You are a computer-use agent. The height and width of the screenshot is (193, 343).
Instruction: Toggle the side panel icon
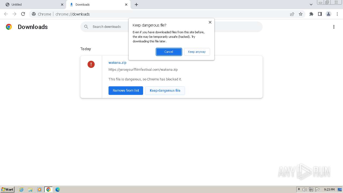coord(320,14)
